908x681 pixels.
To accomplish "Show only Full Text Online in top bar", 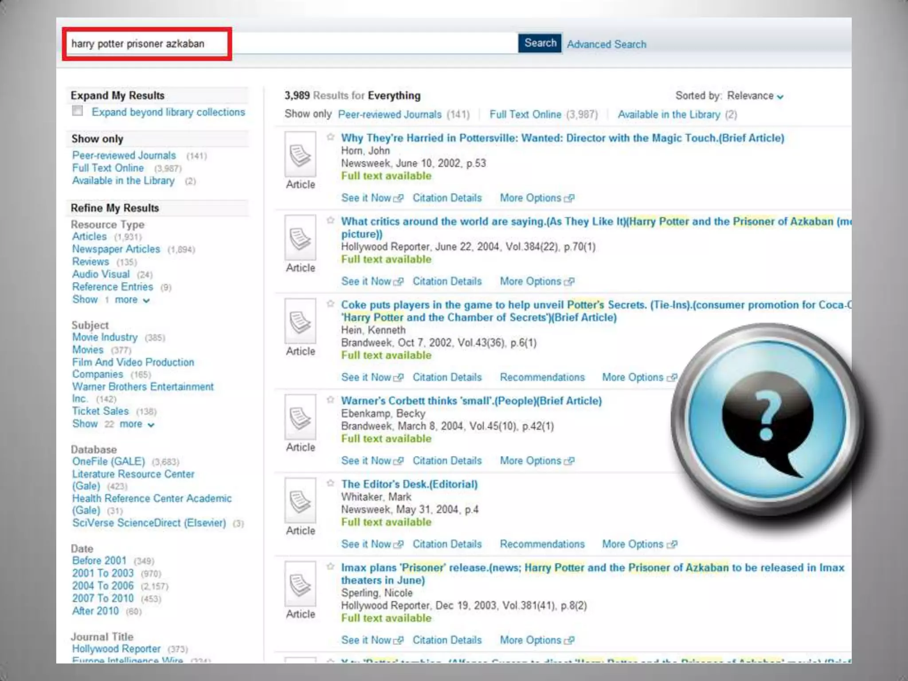I will [x=525, y=114].
